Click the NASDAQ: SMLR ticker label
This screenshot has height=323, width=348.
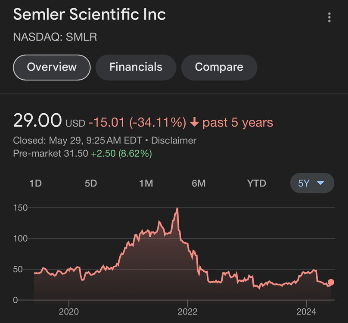pyautogui.click(x=55, y=37)
